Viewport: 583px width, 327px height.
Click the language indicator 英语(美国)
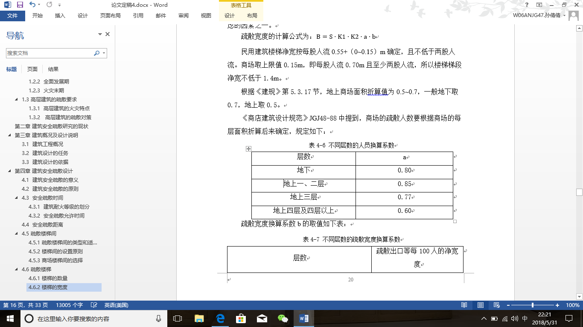(x=116, y=305)
